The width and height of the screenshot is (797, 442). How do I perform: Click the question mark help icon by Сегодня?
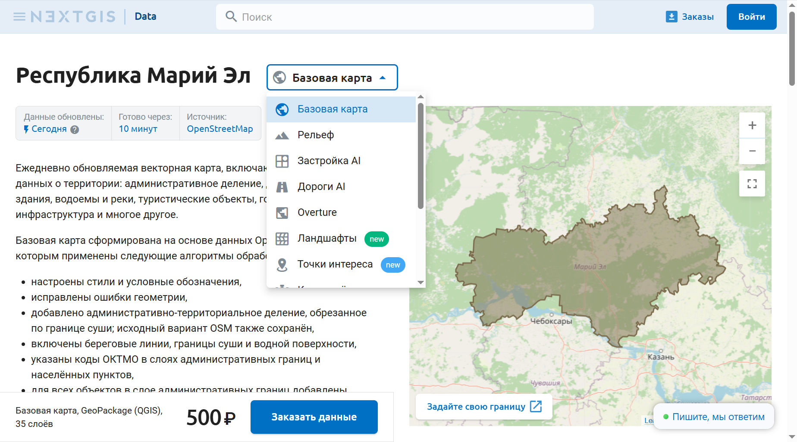(x=75, y=130)
